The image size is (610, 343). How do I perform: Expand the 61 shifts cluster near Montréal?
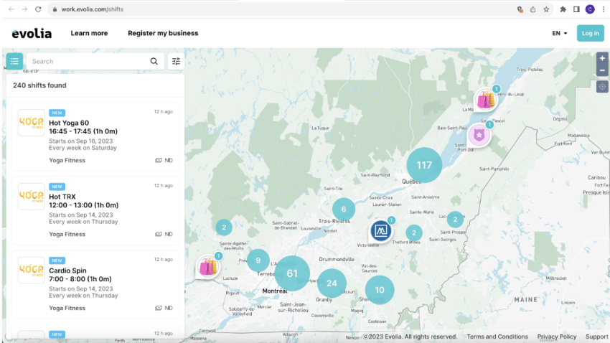(x=292, y=273)
